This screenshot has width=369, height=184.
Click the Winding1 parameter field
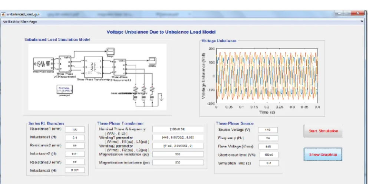(x=178, y=137)
